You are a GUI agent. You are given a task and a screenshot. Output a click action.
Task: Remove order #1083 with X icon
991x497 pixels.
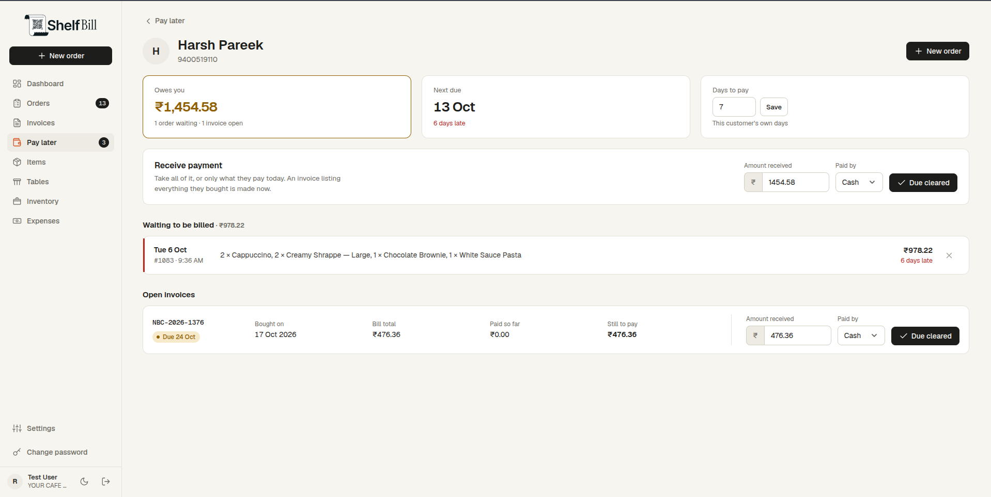coord(949,255)
